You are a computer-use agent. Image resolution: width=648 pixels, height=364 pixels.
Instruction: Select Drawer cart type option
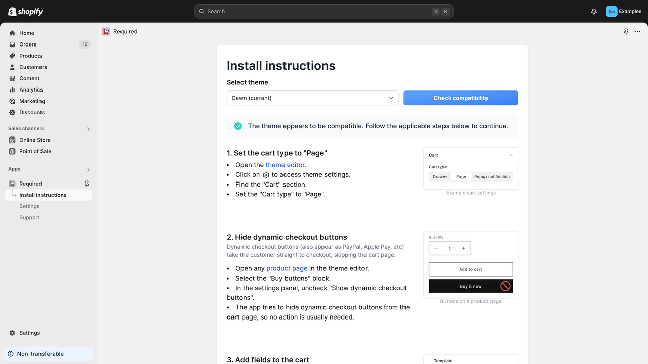tap(440, 177)
